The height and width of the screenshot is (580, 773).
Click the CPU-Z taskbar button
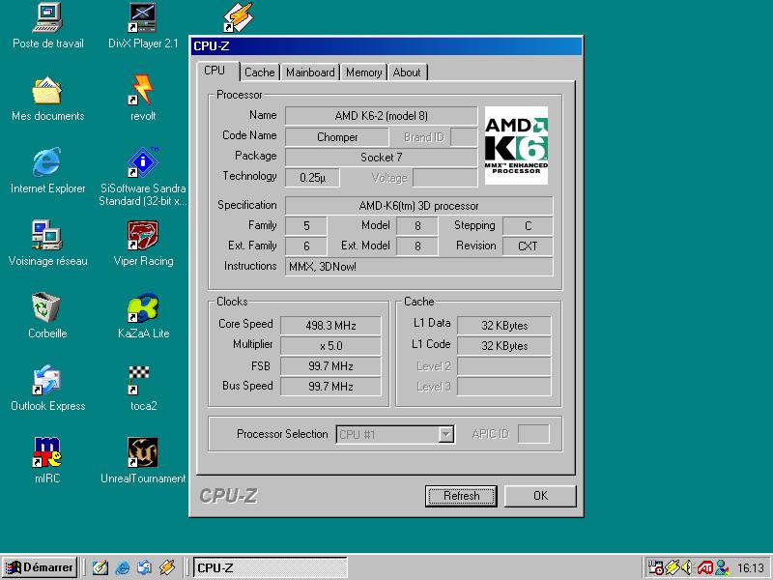coord(270,567)
